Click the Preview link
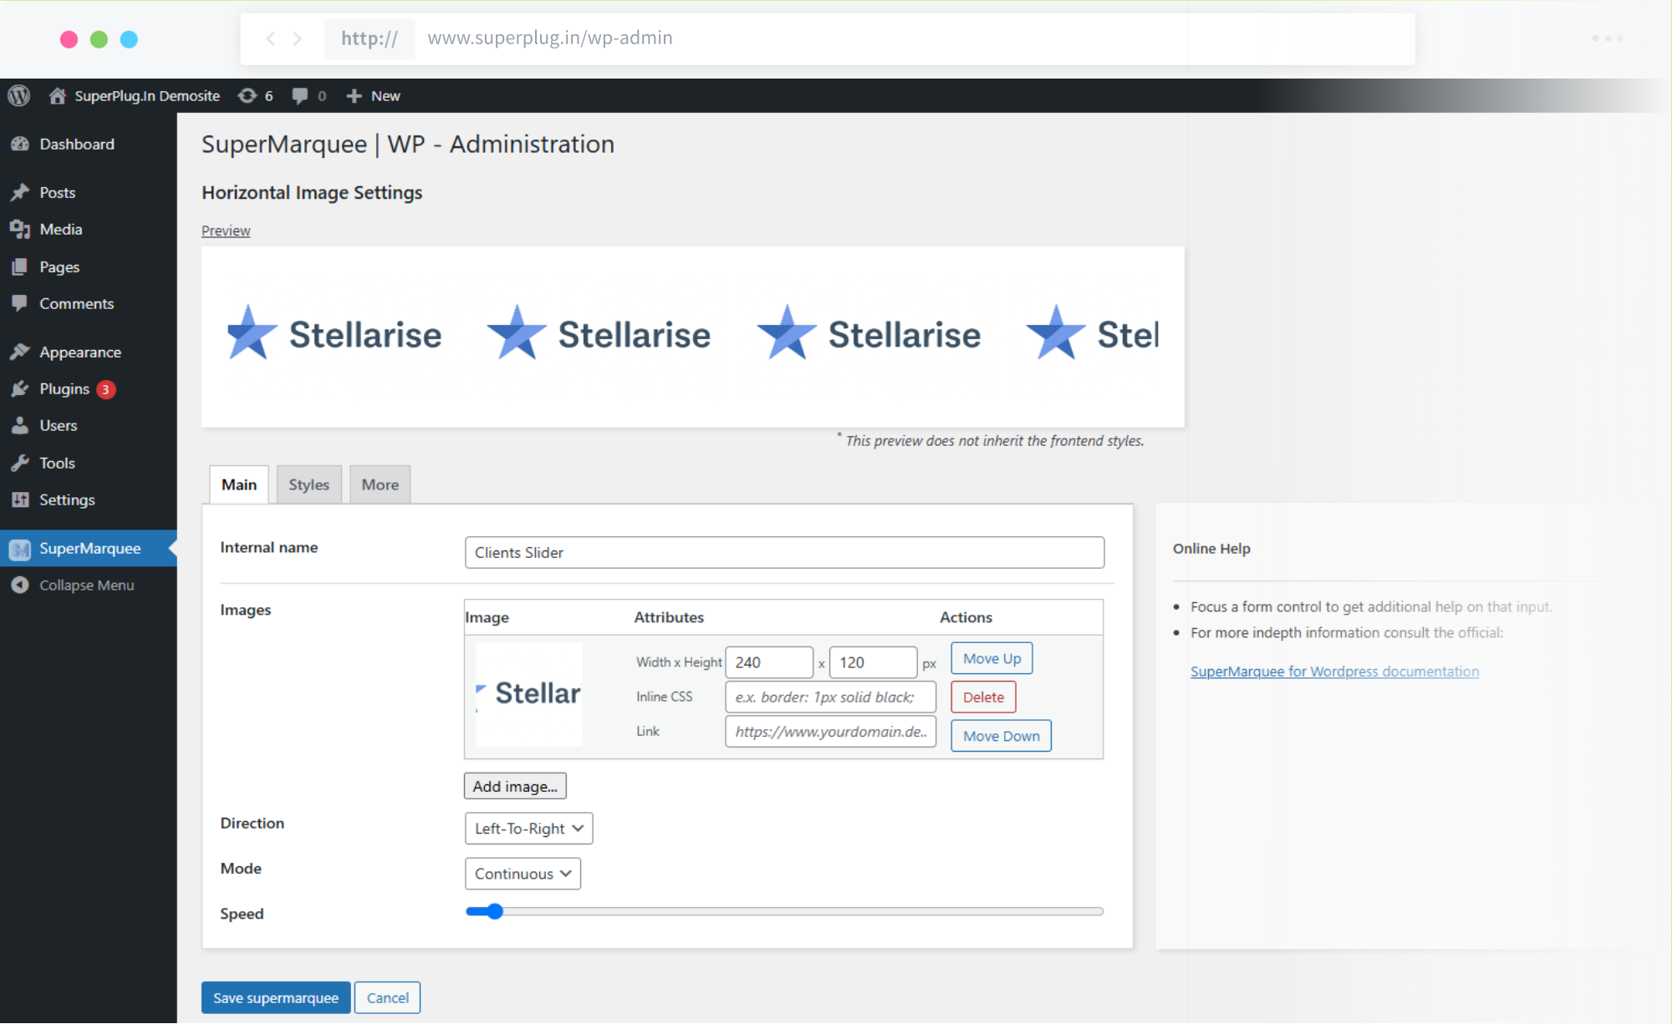 point(226,231)
